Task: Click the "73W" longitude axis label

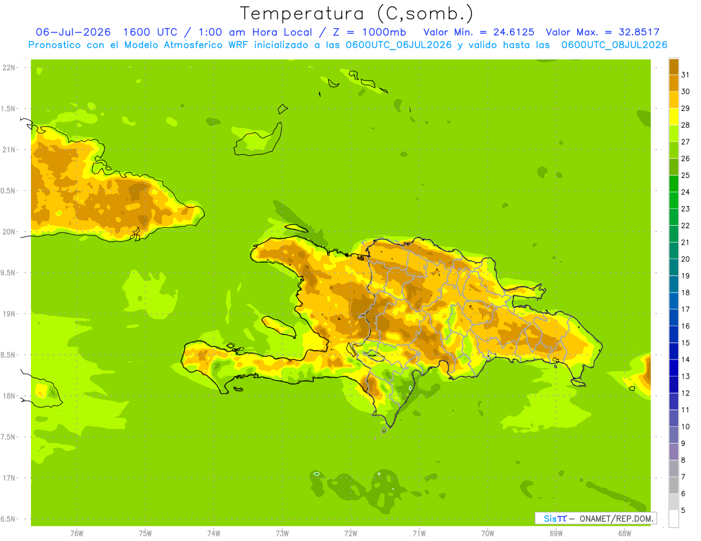Action: (x=282, y=533)
